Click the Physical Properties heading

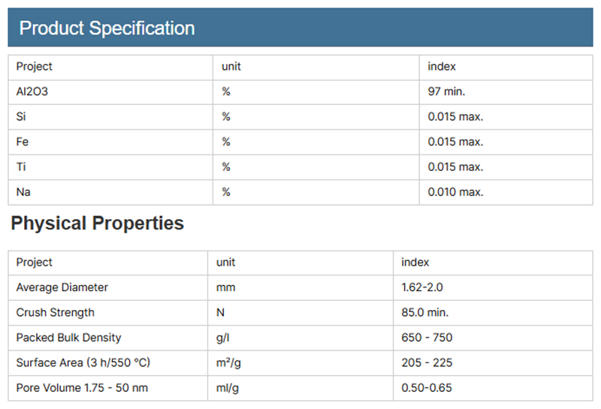[x=97, y=223]
